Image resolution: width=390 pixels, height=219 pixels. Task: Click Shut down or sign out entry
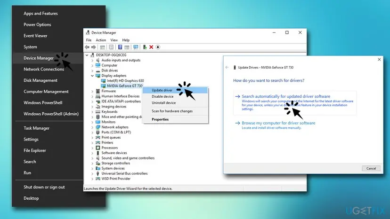click(x=44, y=187)
